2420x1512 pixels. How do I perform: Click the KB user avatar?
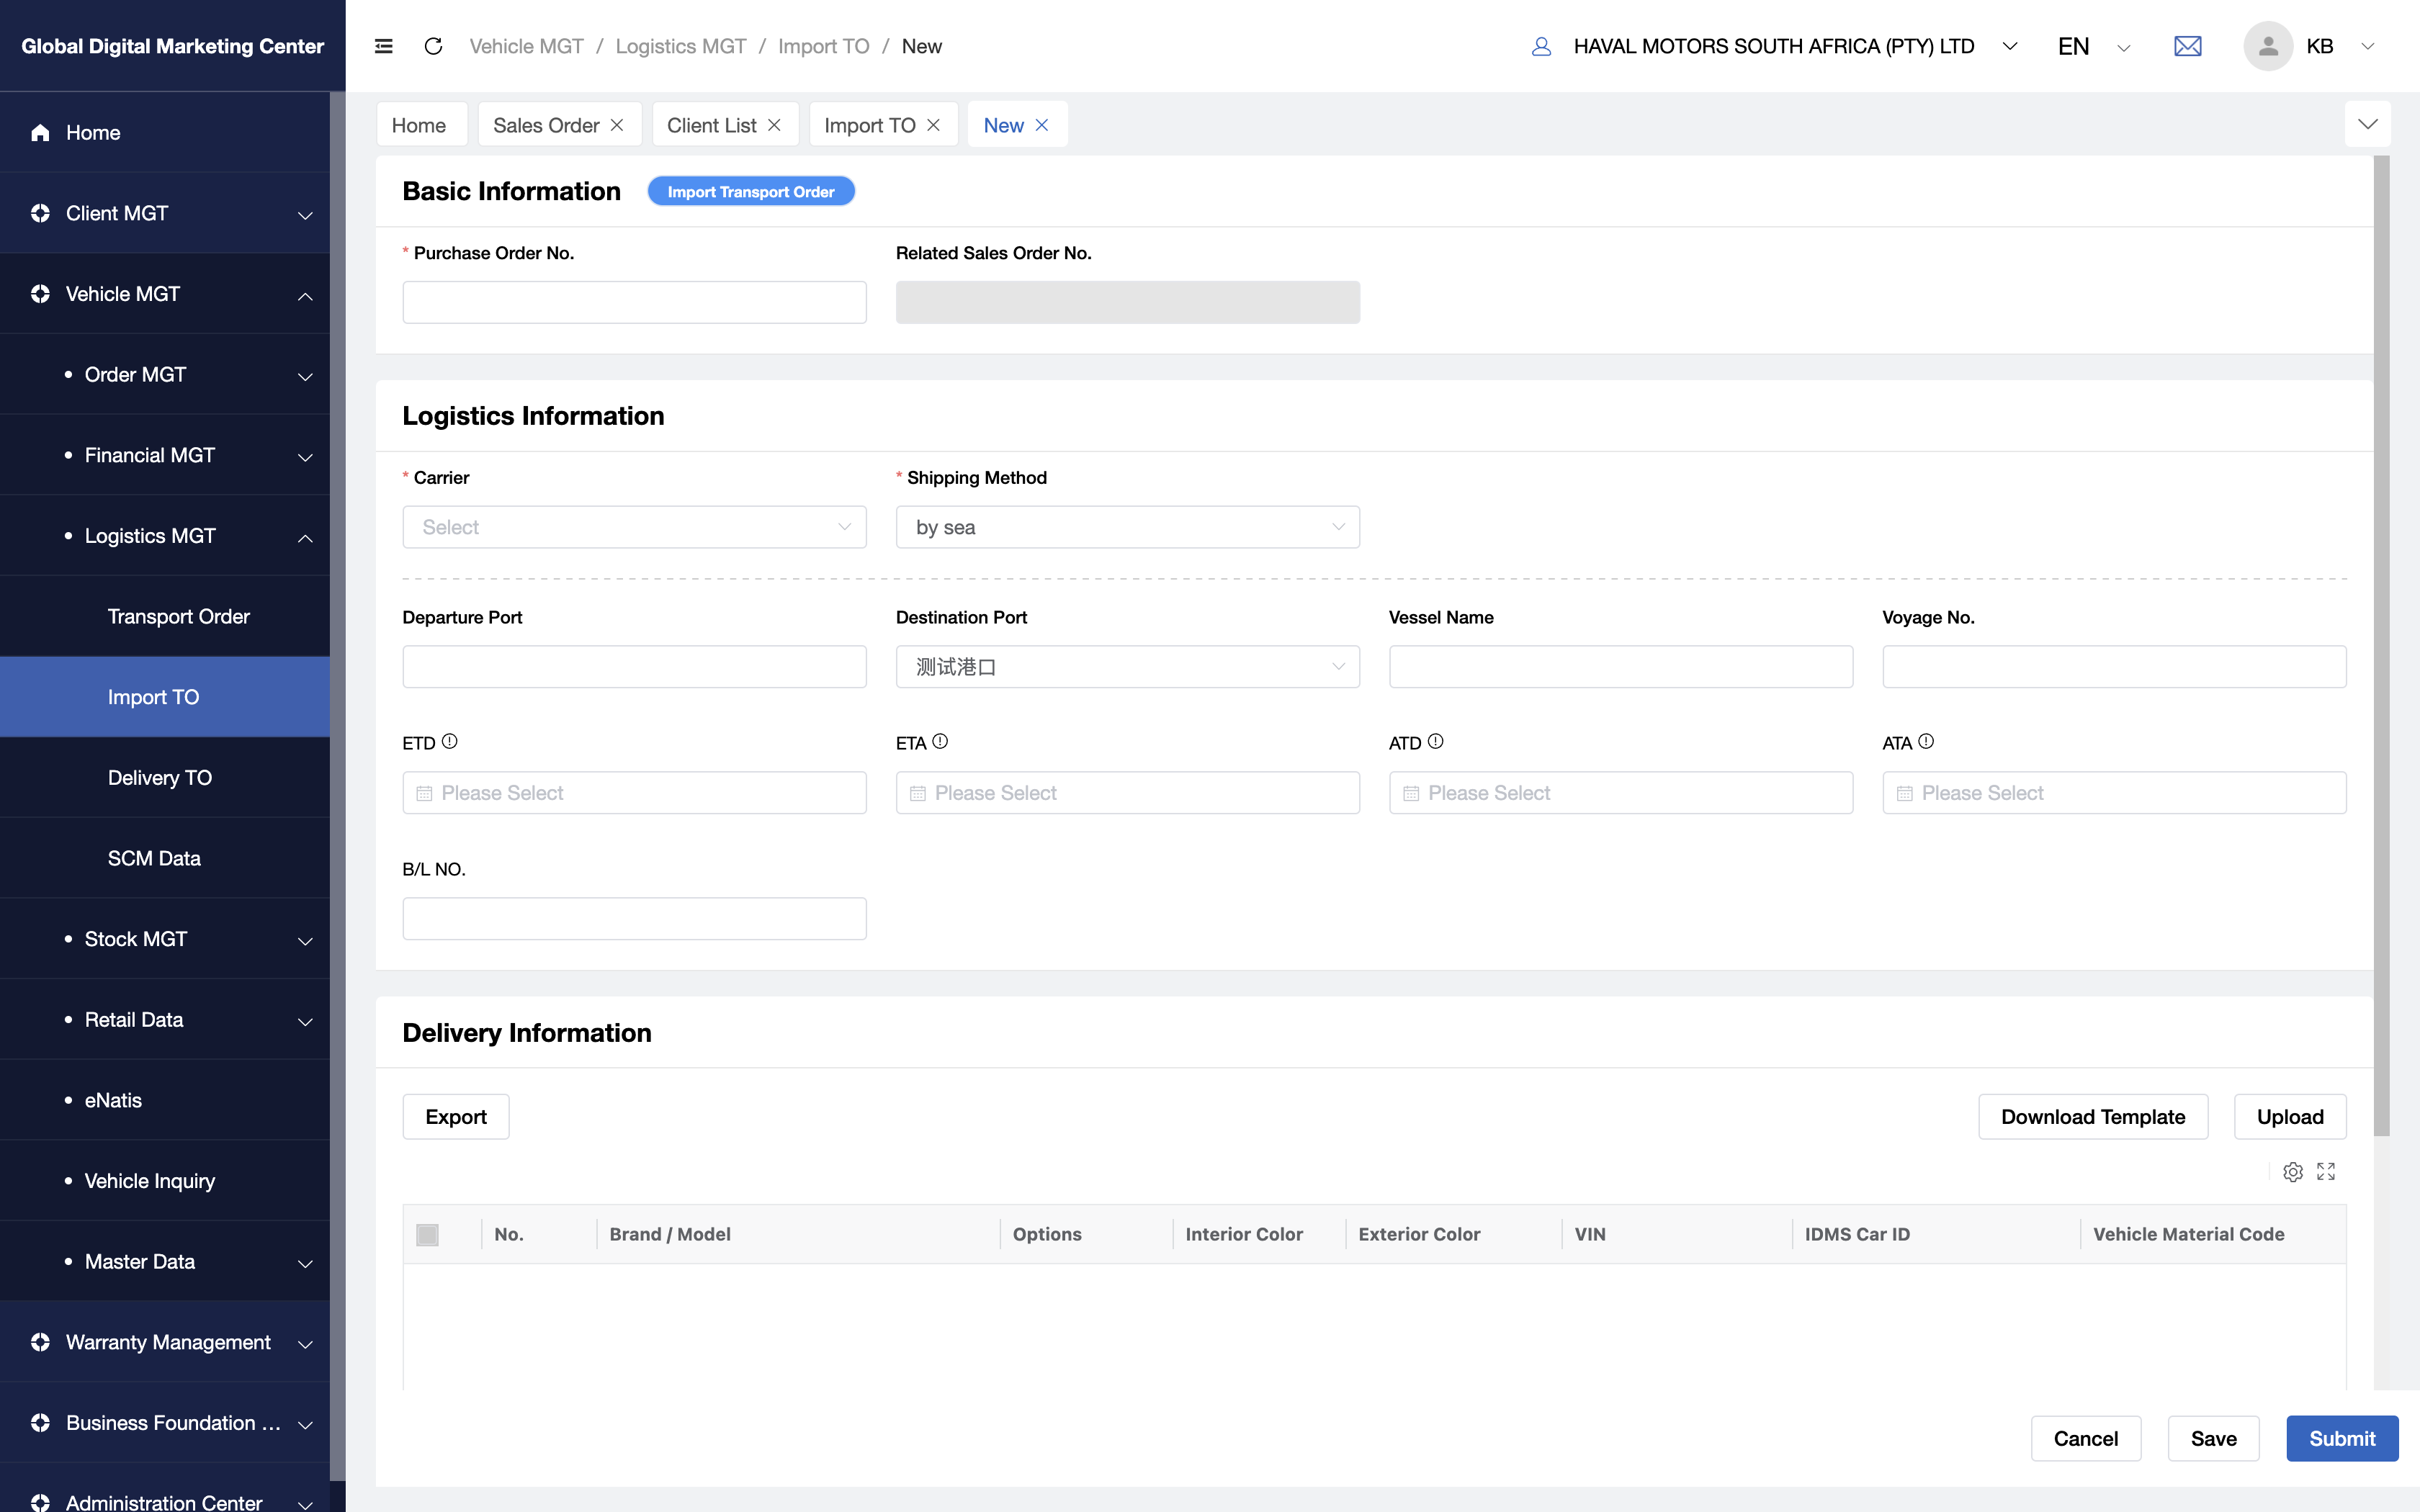click(x=2268, y=46)
